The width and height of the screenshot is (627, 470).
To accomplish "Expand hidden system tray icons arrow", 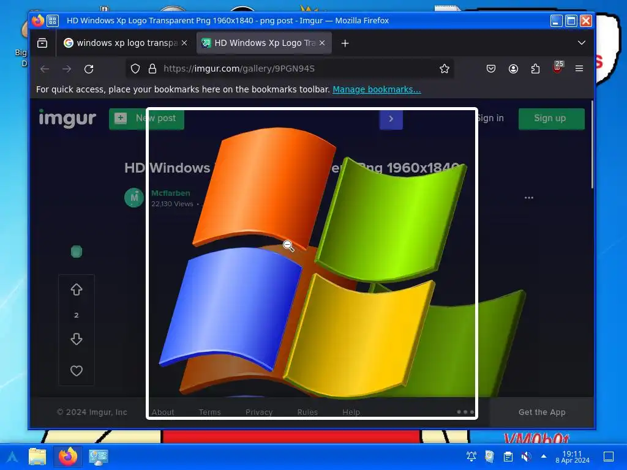I will click(x=544, y=456).
